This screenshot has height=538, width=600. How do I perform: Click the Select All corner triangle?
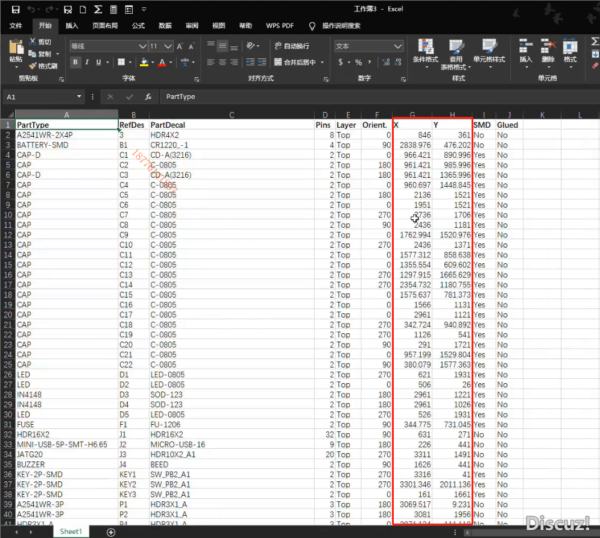point(11,114)
